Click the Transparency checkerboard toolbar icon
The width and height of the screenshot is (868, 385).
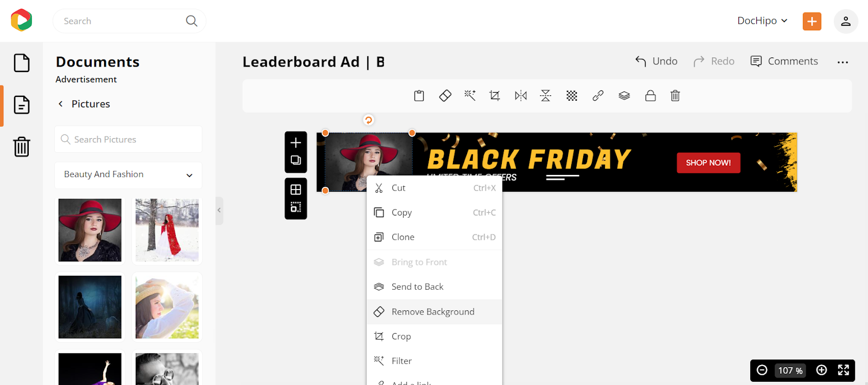click(x=572, y=96)
